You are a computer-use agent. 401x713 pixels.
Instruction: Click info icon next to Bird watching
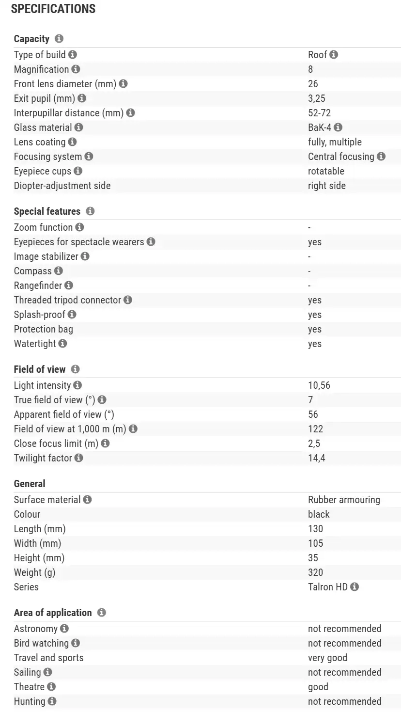click(76, 643)
